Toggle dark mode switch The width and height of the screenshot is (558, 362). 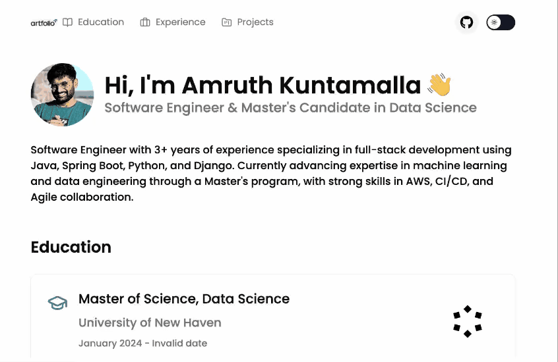[x=501, y=22]
